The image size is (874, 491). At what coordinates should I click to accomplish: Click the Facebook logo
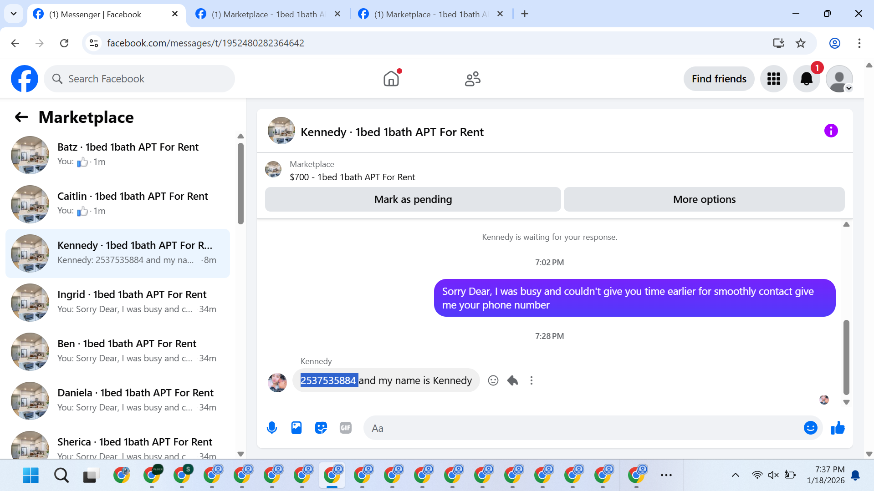pos(25,79)
